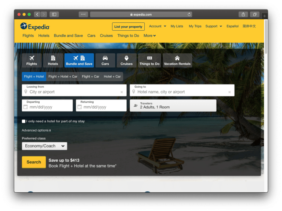Switch language to Español
This screenshot has width=282, height=211.
(x=232, y=26)
